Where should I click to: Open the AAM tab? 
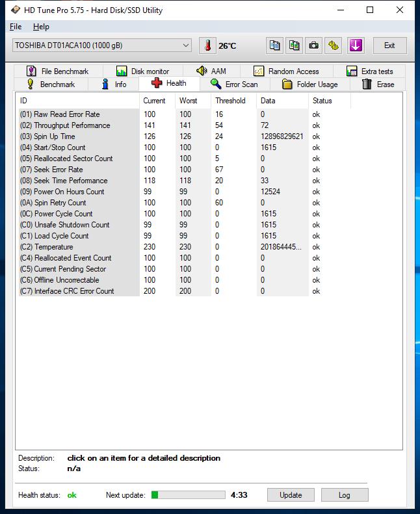pyautogui.click(x=211, y=71)
